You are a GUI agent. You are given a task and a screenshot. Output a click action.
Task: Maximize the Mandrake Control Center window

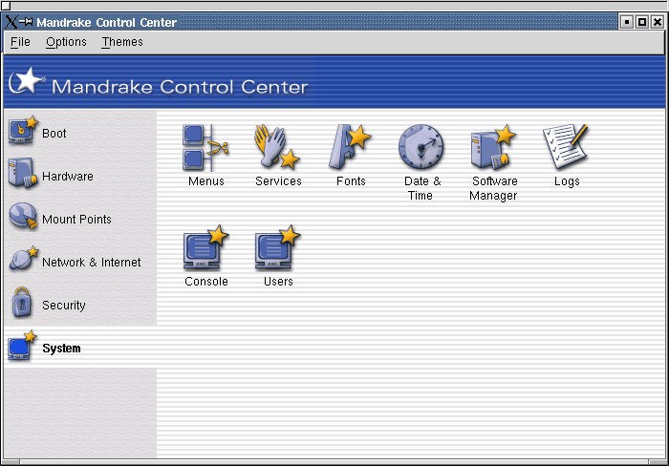pos(641,22)
